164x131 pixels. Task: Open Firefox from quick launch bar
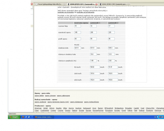click(23, 117)
